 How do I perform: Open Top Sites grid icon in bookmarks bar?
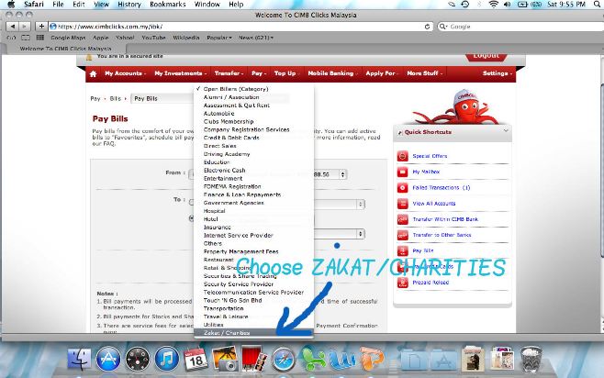[x=40, y=38]
